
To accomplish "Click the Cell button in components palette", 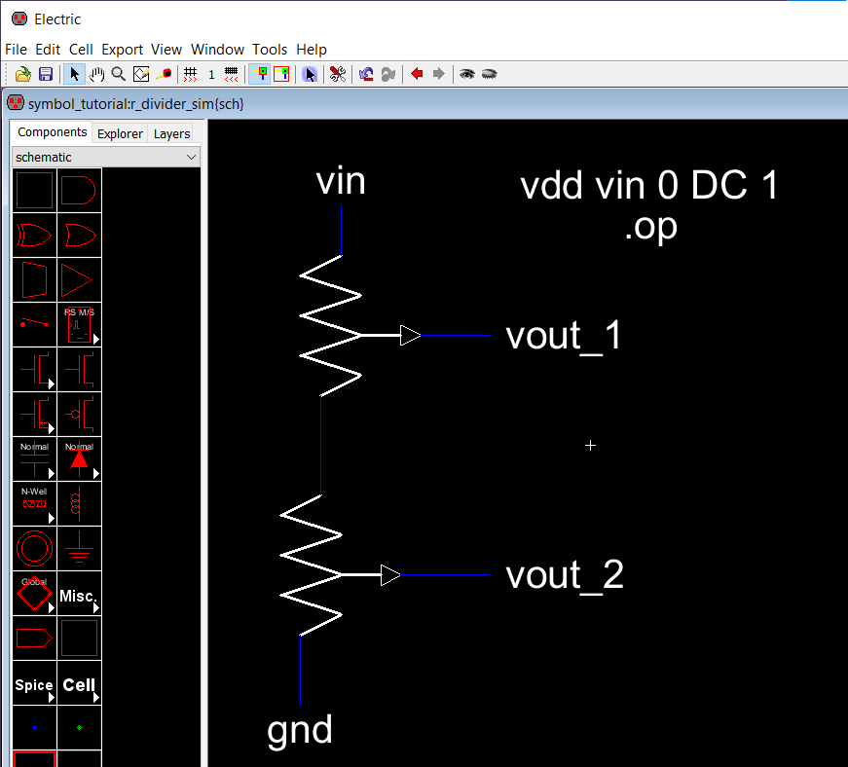I will coord(79,684).
